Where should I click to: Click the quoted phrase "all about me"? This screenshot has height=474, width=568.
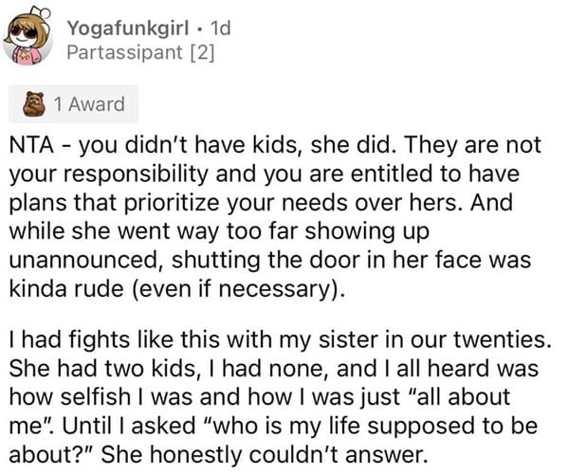(260, 411)
